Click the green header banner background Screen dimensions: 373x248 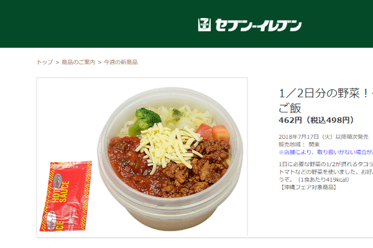(x=95, y=24)
